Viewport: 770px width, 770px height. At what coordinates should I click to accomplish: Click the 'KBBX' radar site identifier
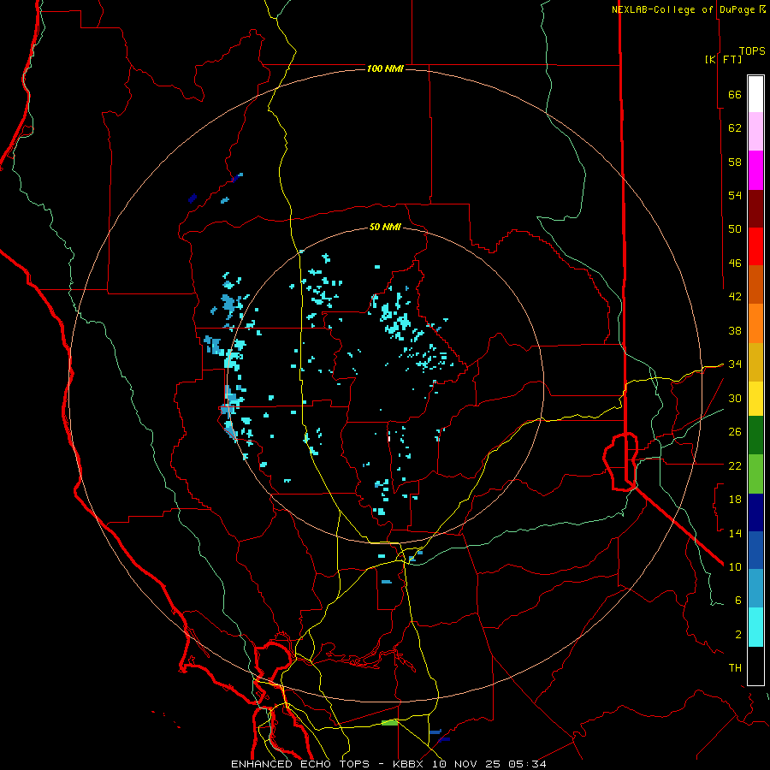pos(410,764)
